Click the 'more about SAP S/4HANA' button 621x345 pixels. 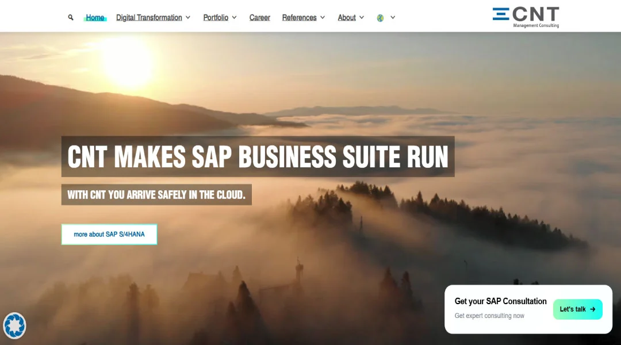109,235
